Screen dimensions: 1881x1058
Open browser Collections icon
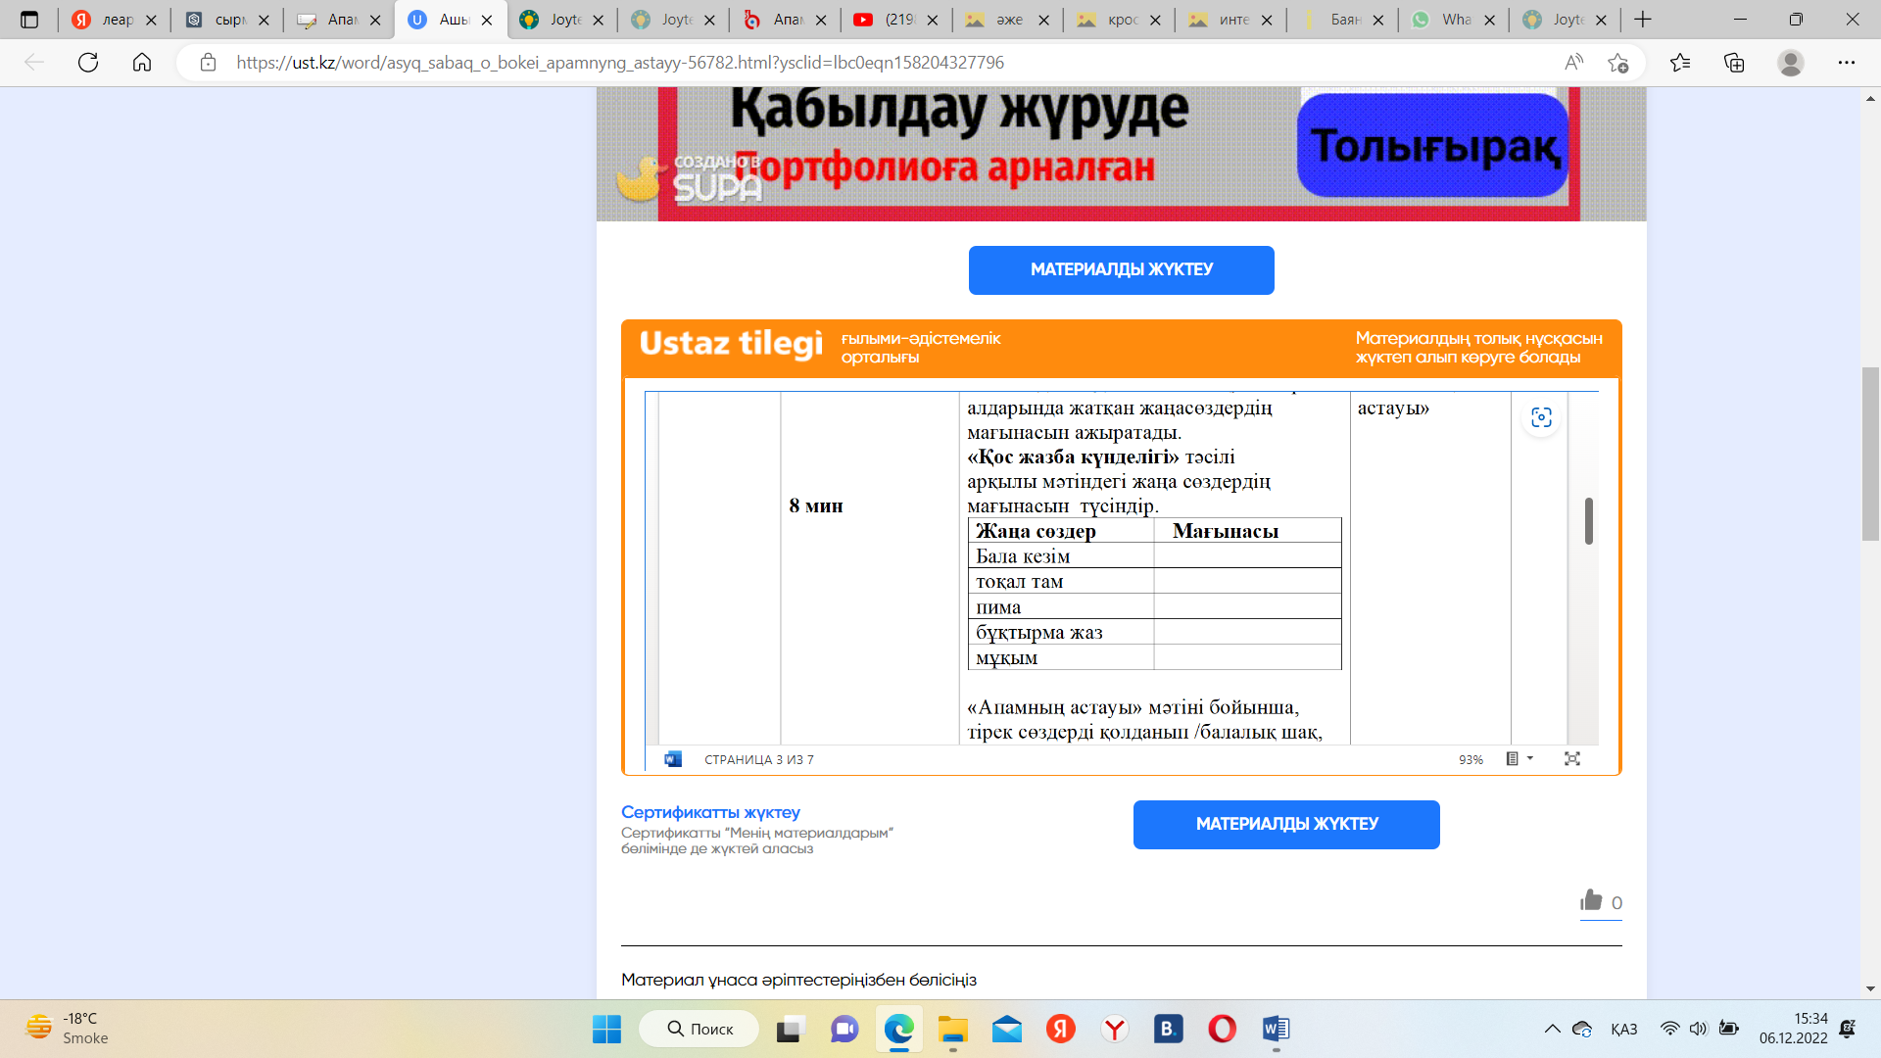(1734, 63)
